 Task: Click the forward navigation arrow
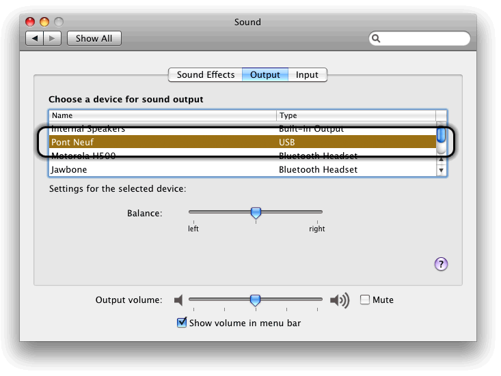(53, 39)
